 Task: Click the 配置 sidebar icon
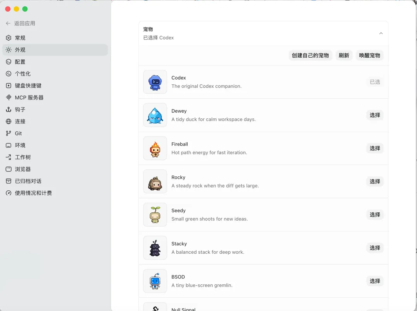tap(8, 62)
